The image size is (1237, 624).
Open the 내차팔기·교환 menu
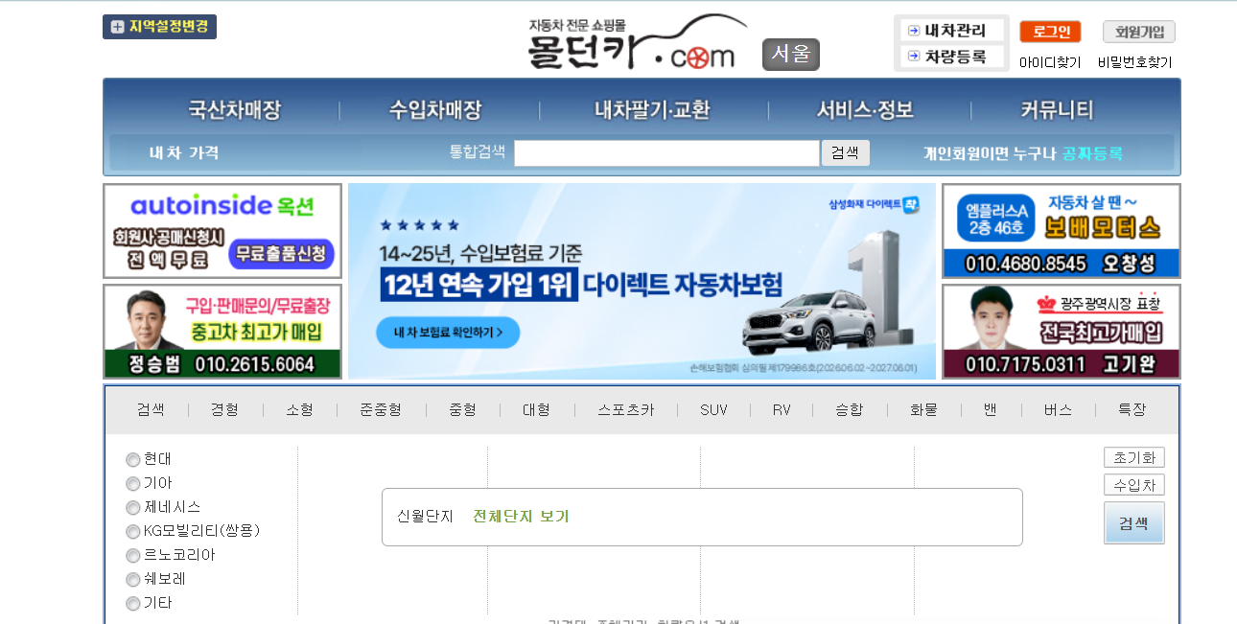click(652, 110)
